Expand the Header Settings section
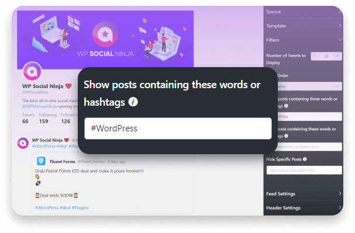Screen dimensions: 355x233 [x=303, y=208]
